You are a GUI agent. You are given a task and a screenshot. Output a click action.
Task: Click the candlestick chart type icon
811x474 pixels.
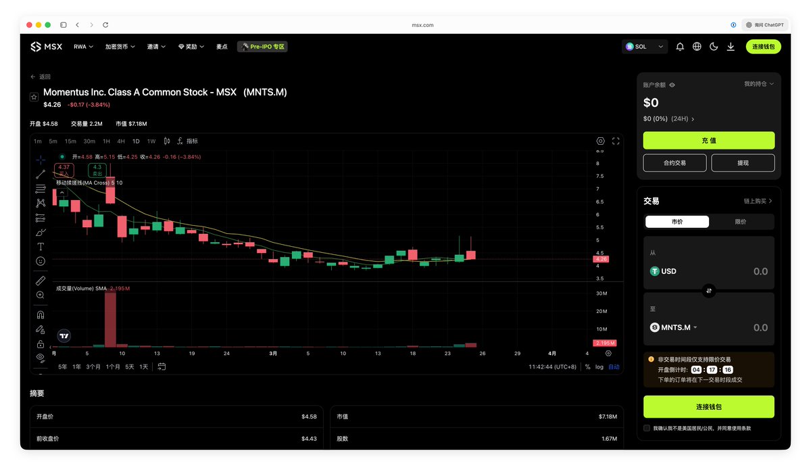coord(167,141)
